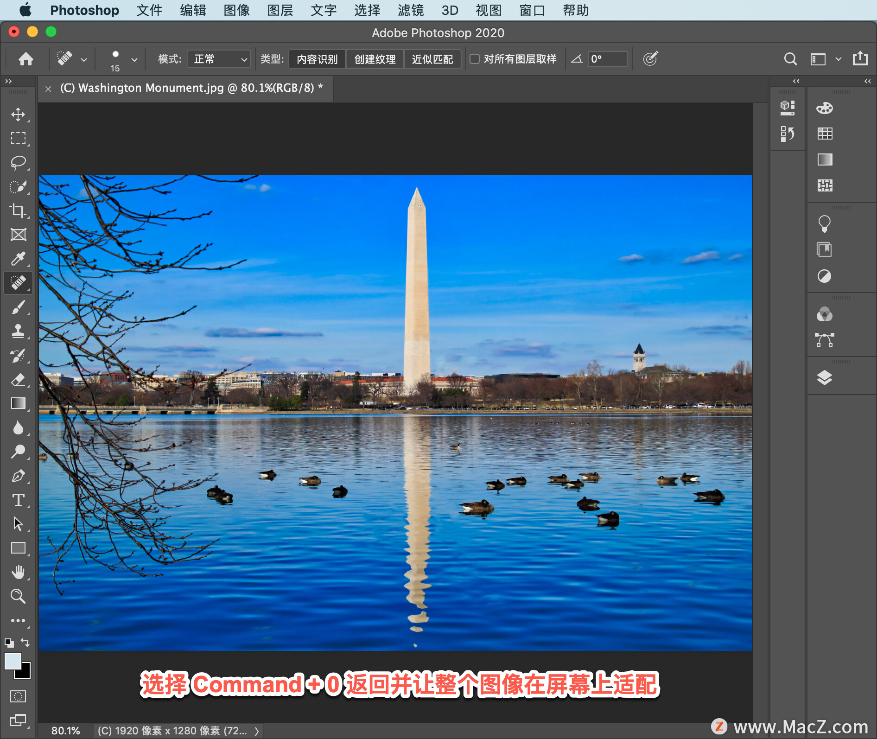This screenshot has height=739, width=877.
Task: Select the Clone Stamp tool
Action: click(18, 331)
